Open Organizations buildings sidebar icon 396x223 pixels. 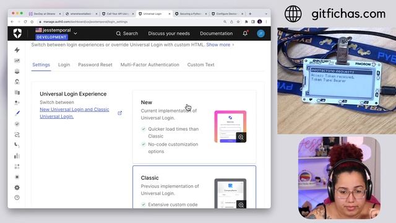(17, 92)
